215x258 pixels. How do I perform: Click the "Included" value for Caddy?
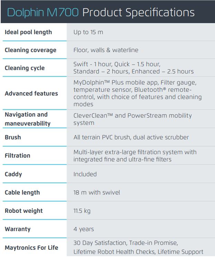[x=85, y=174]
